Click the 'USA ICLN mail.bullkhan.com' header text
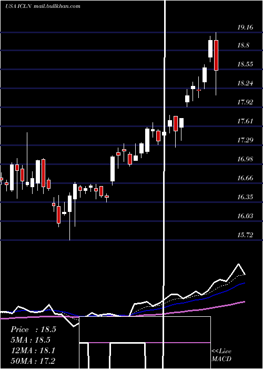Screen dimensions: 263x369 point(43,6)
